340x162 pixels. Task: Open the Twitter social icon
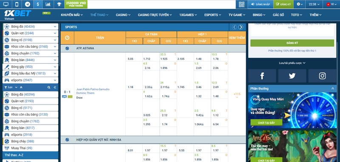tap(292, 76)
